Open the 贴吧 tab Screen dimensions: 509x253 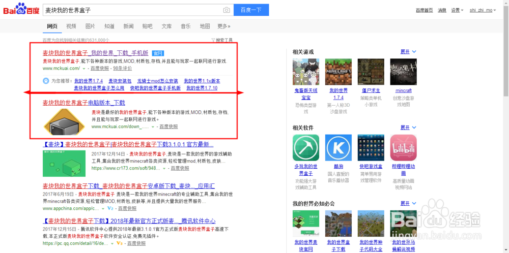(148, 26)
